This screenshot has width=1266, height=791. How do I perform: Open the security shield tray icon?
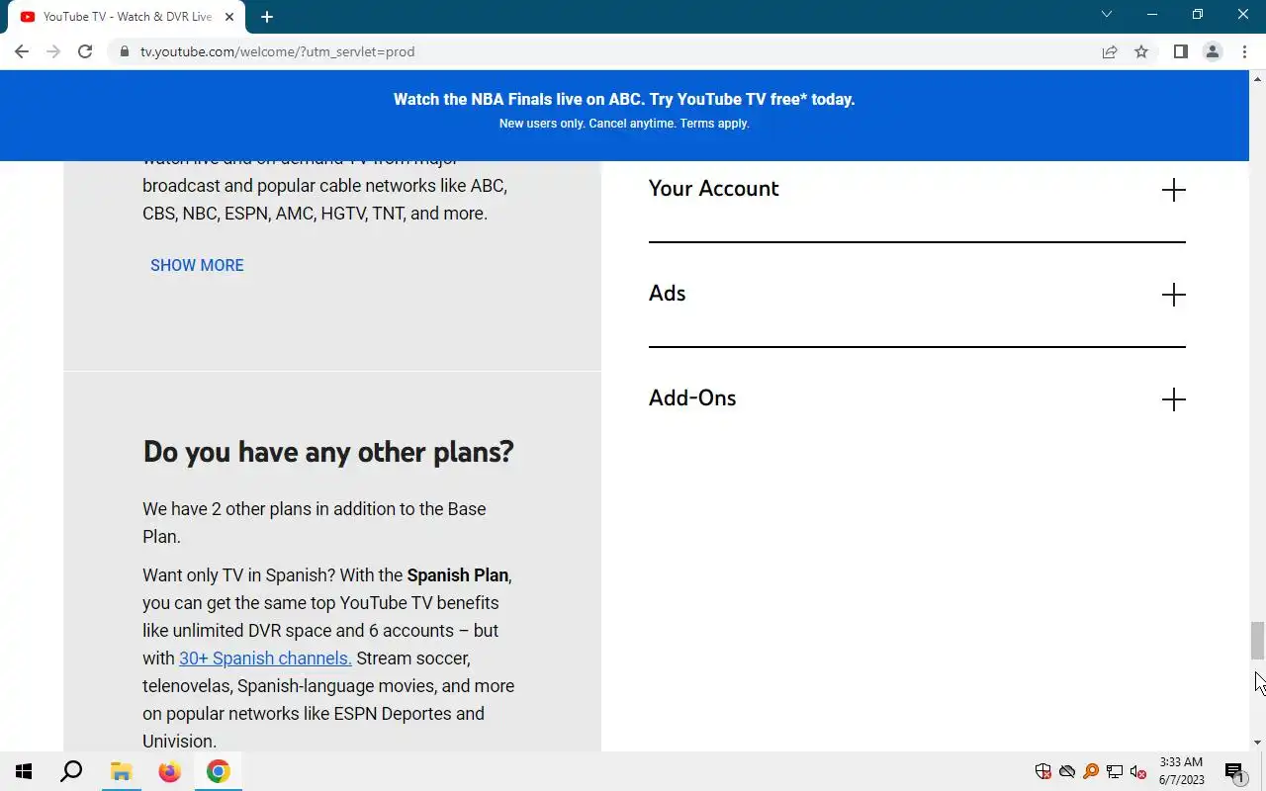click(x=1042, y=771)
